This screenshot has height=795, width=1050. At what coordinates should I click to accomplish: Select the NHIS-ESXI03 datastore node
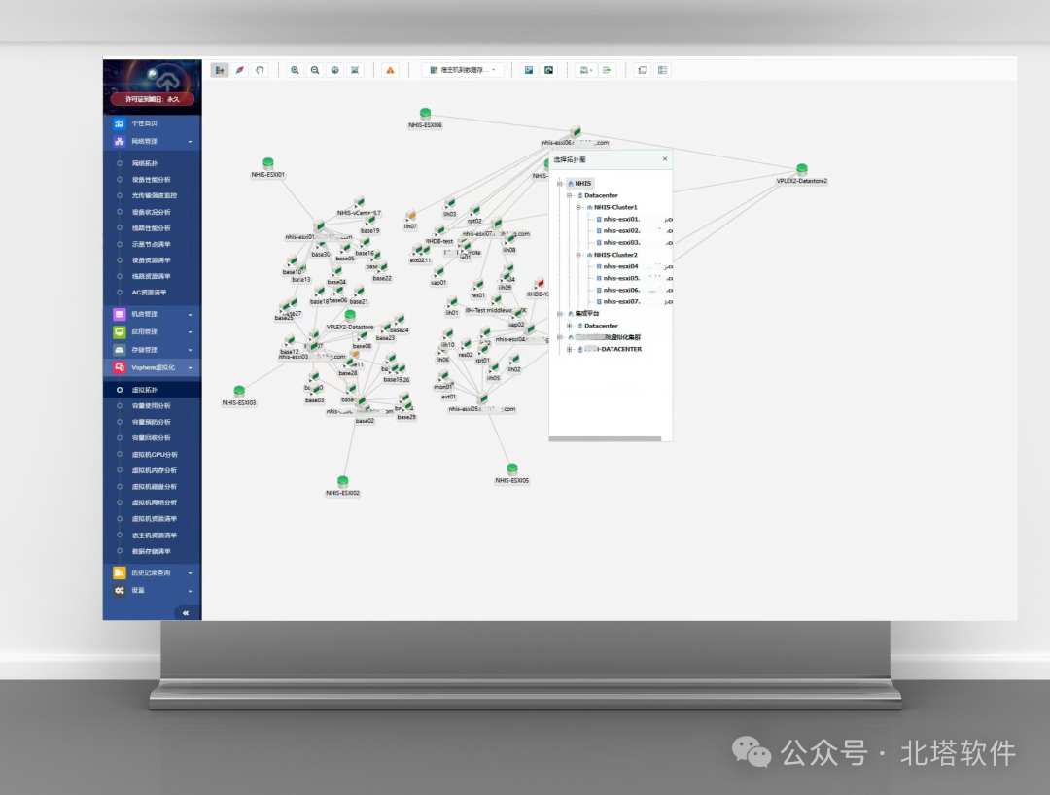pos(239,391)
